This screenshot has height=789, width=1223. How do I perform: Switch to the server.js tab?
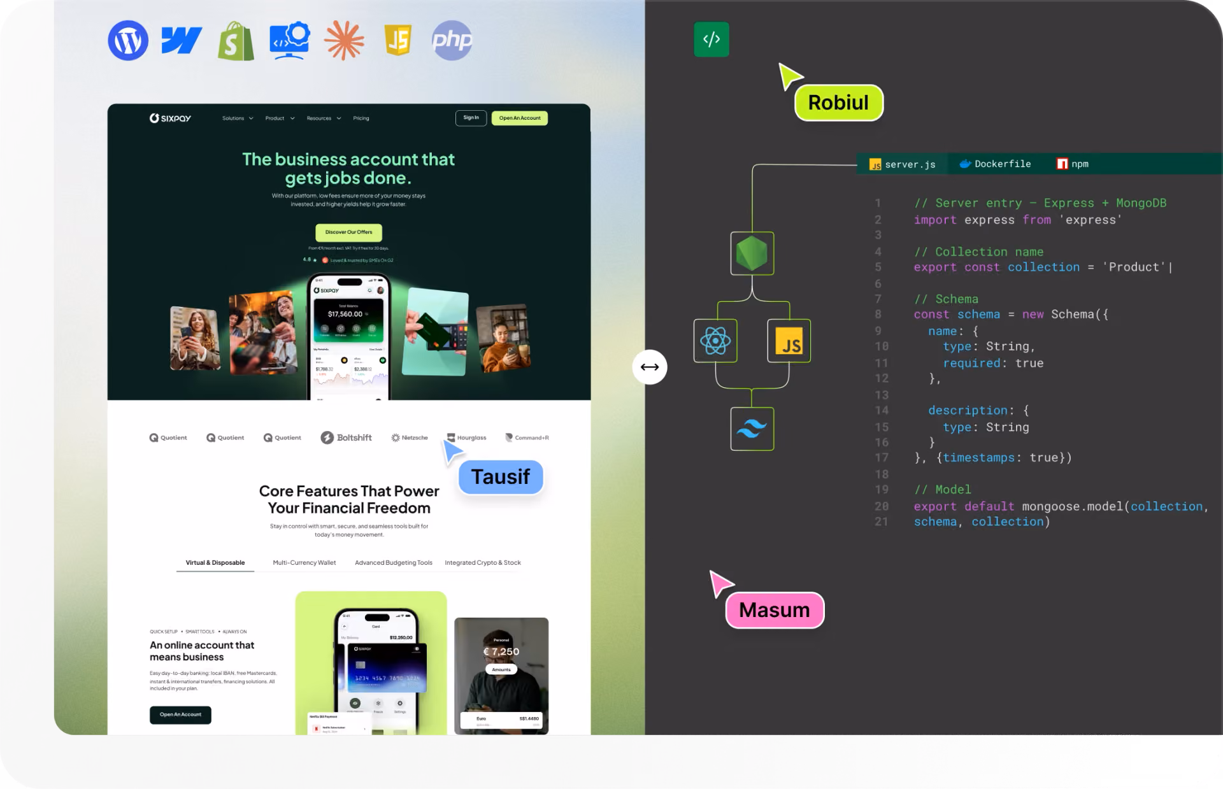coord(902,164)
